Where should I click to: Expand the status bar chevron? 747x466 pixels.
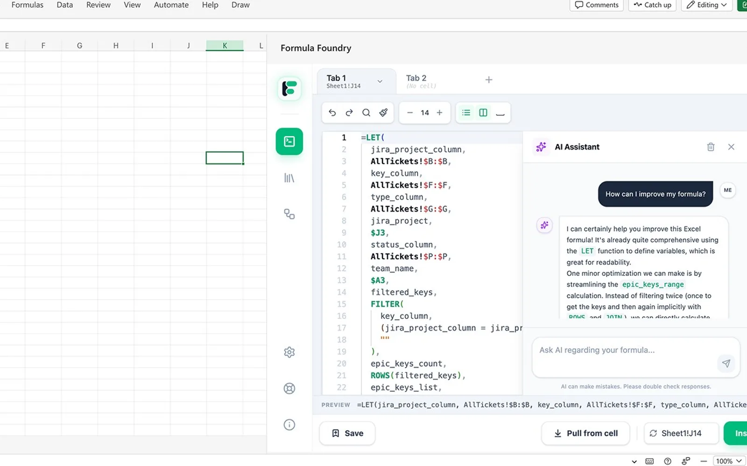click(634, 461)
